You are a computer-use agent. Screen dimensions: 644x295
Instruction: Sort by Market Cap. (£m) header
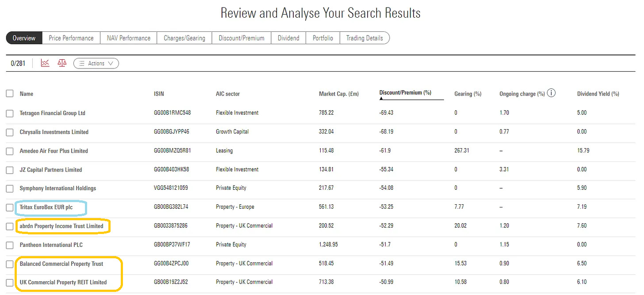tap(339, 94)
